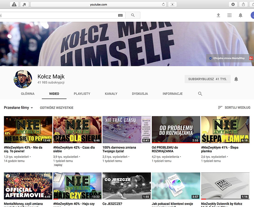Go to the DYSKUSJA tab
Screen dimensions: 254x207
(140, 94)
